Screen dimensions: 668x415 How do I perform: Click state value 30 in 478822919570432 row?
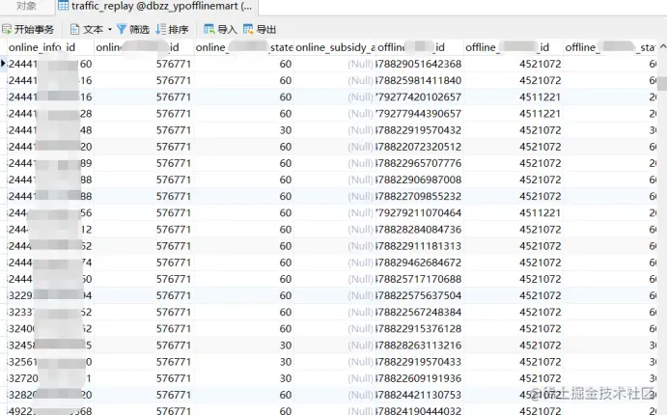pyautogui.click(x=286, y=130)
